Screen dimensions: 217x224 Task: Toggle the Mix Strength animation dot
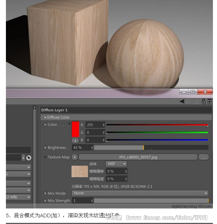click(45, 201)
